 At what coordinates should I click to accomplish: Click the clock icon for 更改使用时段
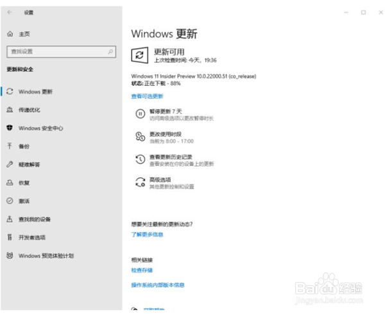[140, 136]
